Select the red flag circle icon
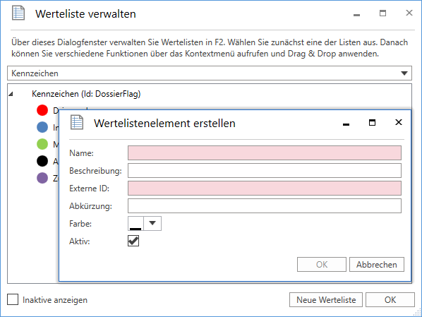 [42, 110]
